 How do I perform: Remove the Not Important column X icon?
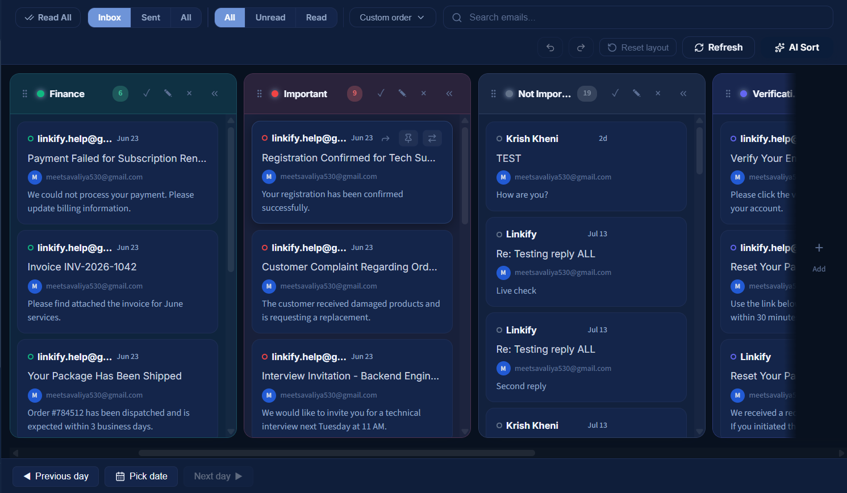pyautogui.click(x=658, y=93)
